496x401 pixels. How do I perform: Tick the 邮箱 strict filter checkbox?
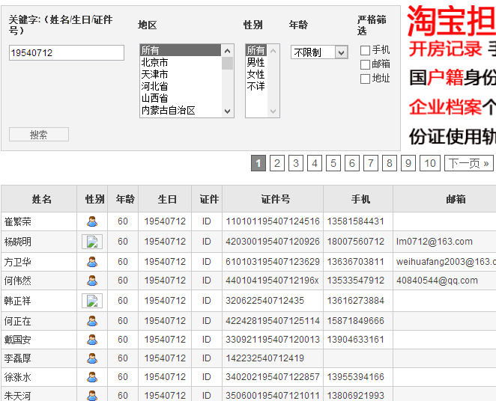pyautogui.click(x=365, y=64)
